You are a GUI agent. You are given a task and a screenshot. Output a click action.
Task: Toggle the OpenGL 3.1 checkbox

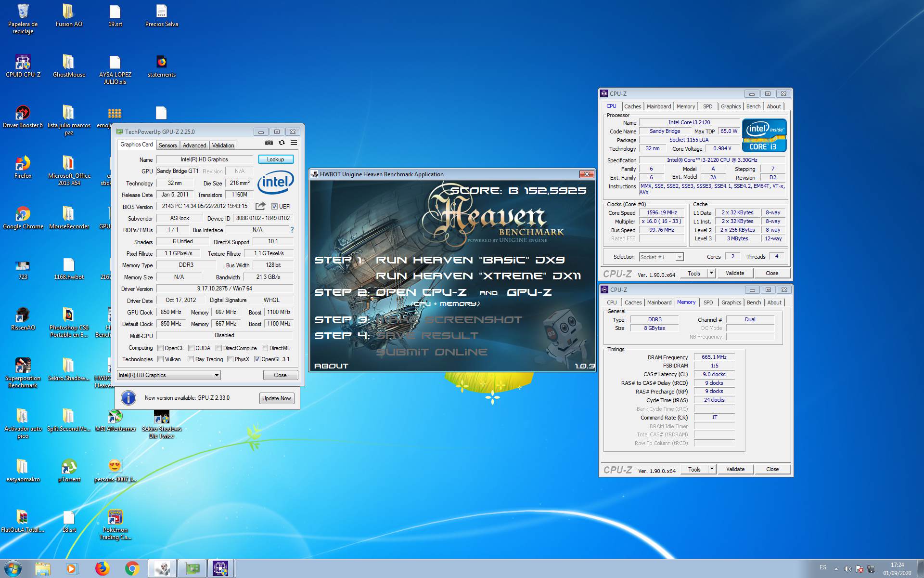(257, 359)
